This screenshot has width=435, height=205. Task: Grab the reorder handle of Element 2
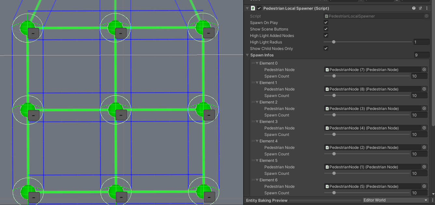click(x=253, y=102)
